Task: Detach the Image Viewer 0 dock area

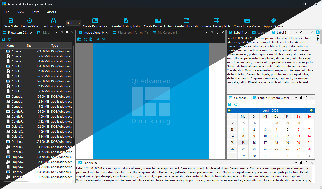Action: pyautogui.click(x=212, y=32)
